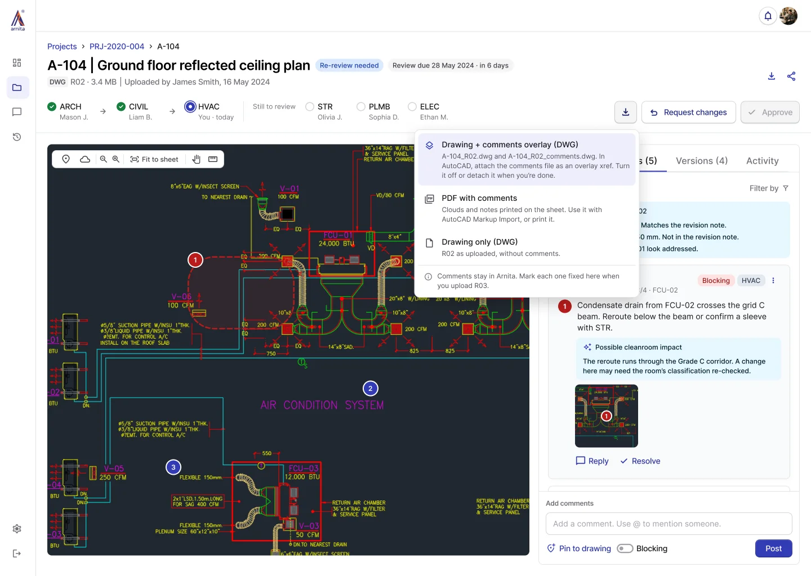The width and height of the screenshot is (811, 576).
Task: Click the share icon near the title
Action: [x=791, y=76]
